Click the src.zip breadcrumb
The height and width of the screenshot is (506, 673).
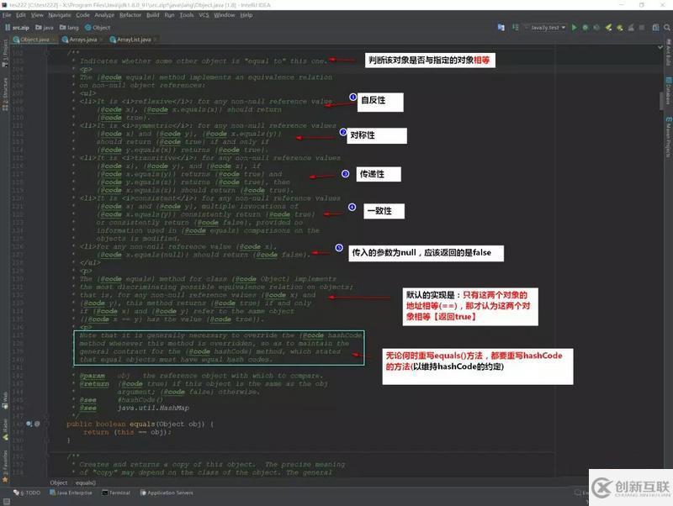pos(17,28)
